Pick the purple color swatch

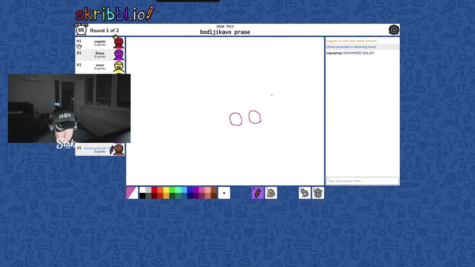(196, 190)
